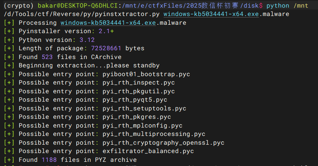Click the 1188 files count in PYZ line

49,160
